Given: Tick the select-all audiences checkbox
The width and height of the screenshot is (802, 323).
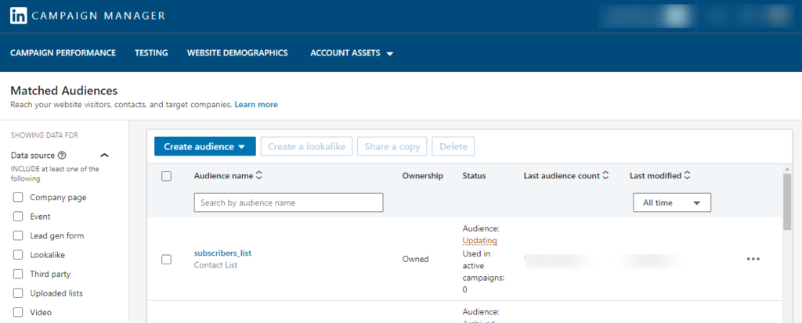Looking at the screenshot, I should coord(166,176).
